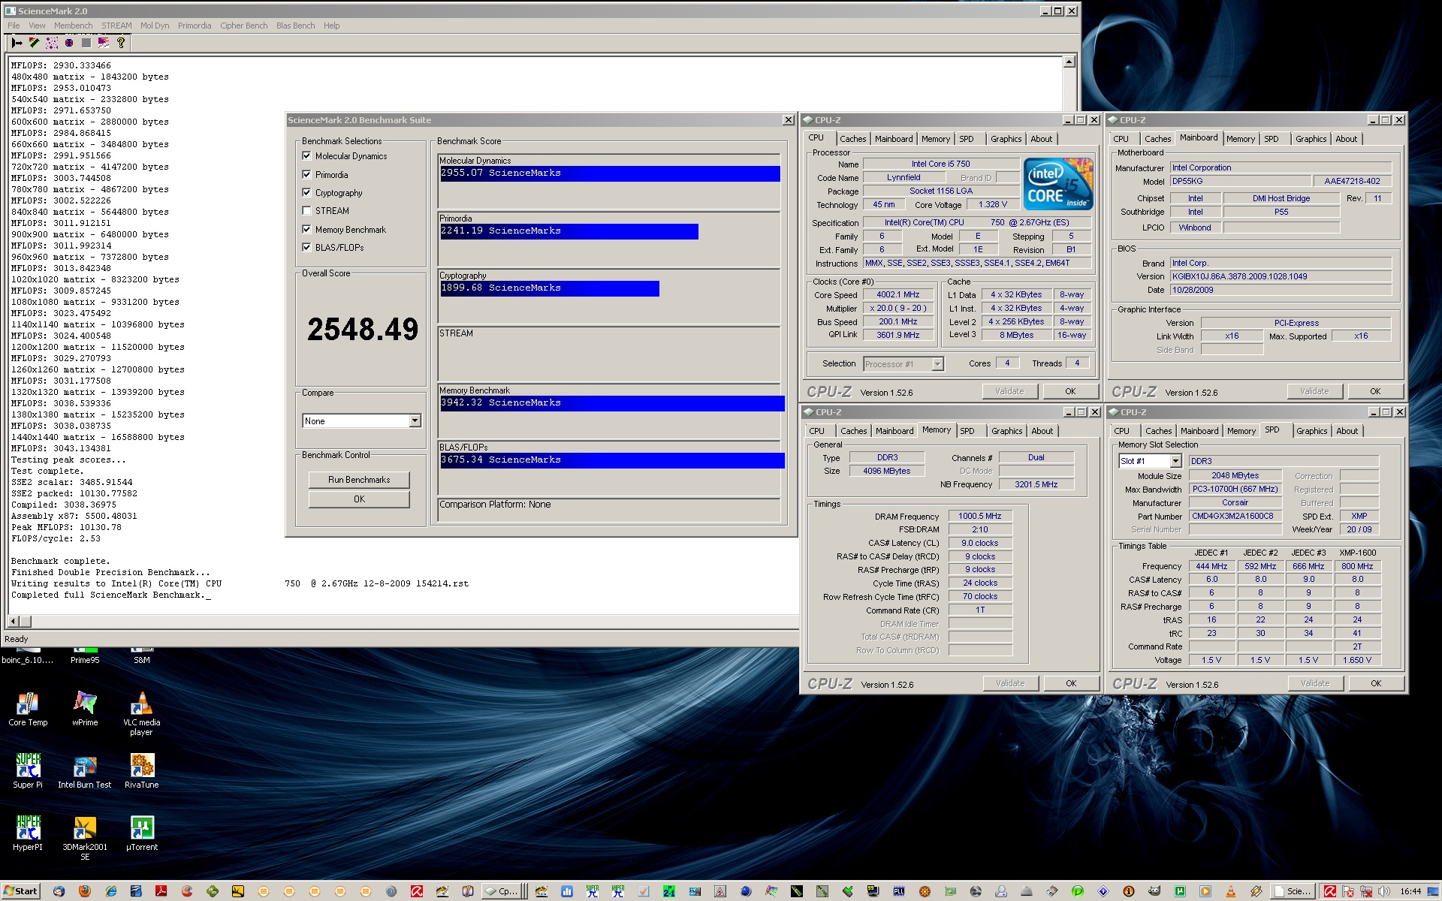1442x901 pixels.
Task: Open the Processor #1 selection dropdown
Action: click(937, 364)
